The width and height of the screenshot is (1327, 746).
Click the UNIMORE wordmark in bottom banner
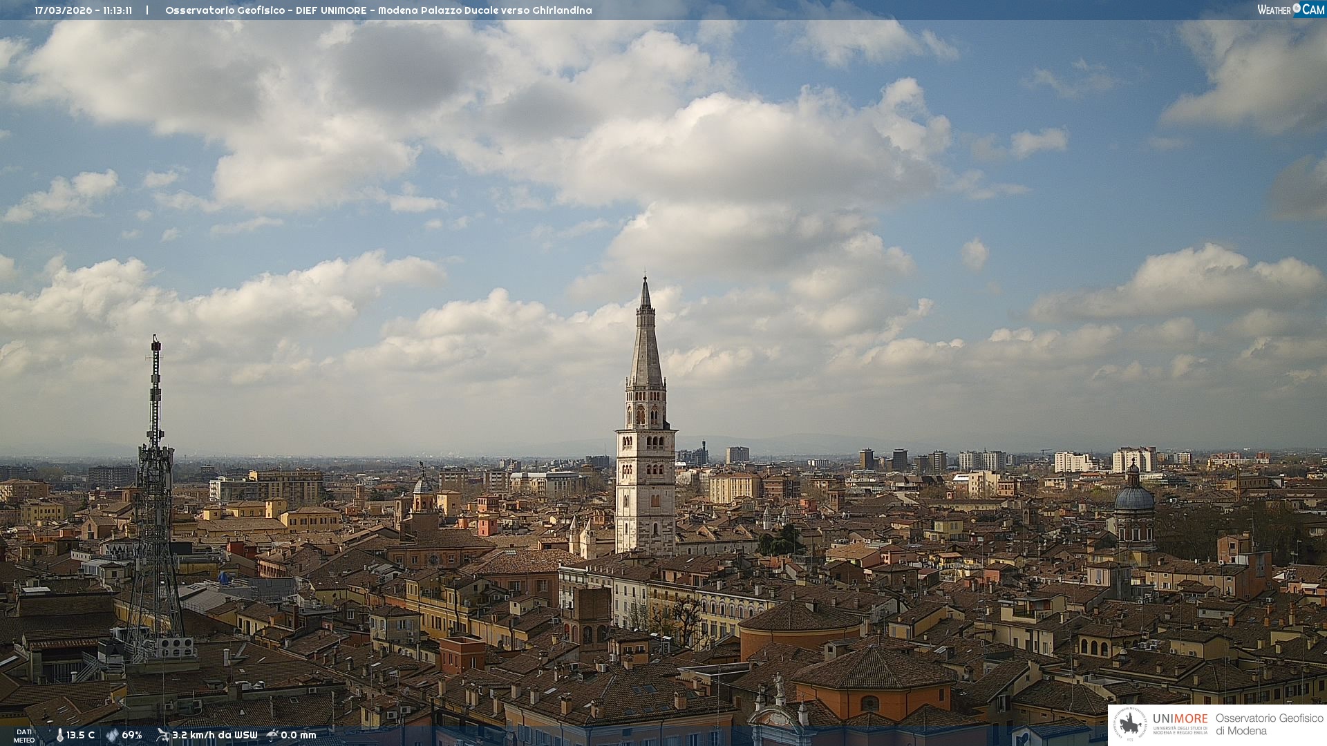[1180, 719]
